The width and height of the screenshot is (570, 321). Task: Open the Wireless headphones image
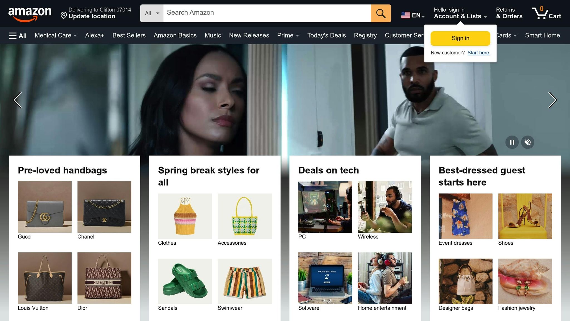(385, 207)
